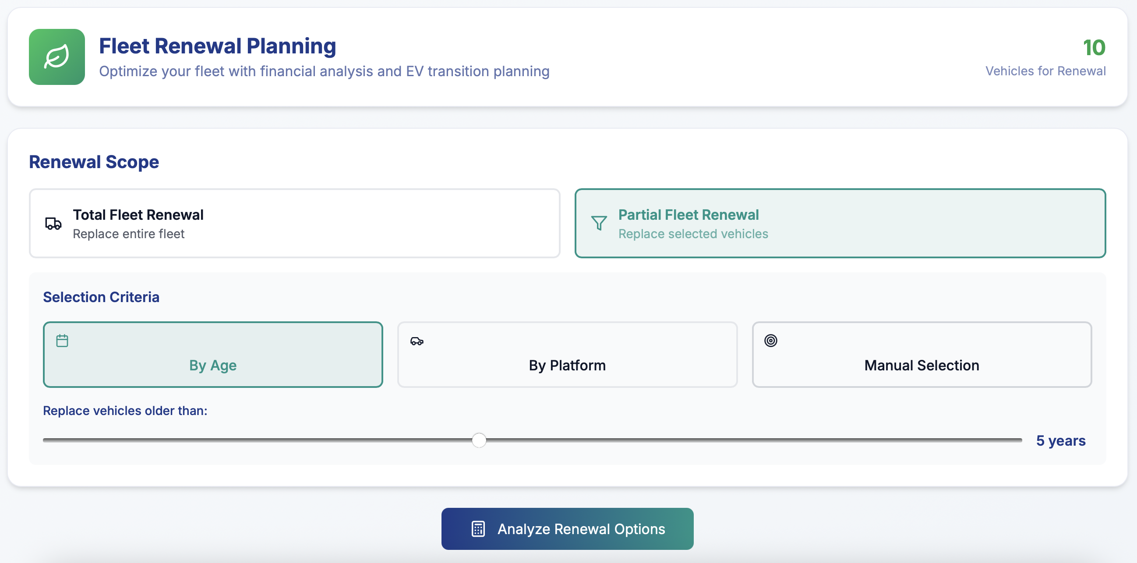The height and width of the screenshot is (563, 1137).
Task: Click the calendar icon in the By Age card
Action: pyautogui.click(x=62, y=340)
